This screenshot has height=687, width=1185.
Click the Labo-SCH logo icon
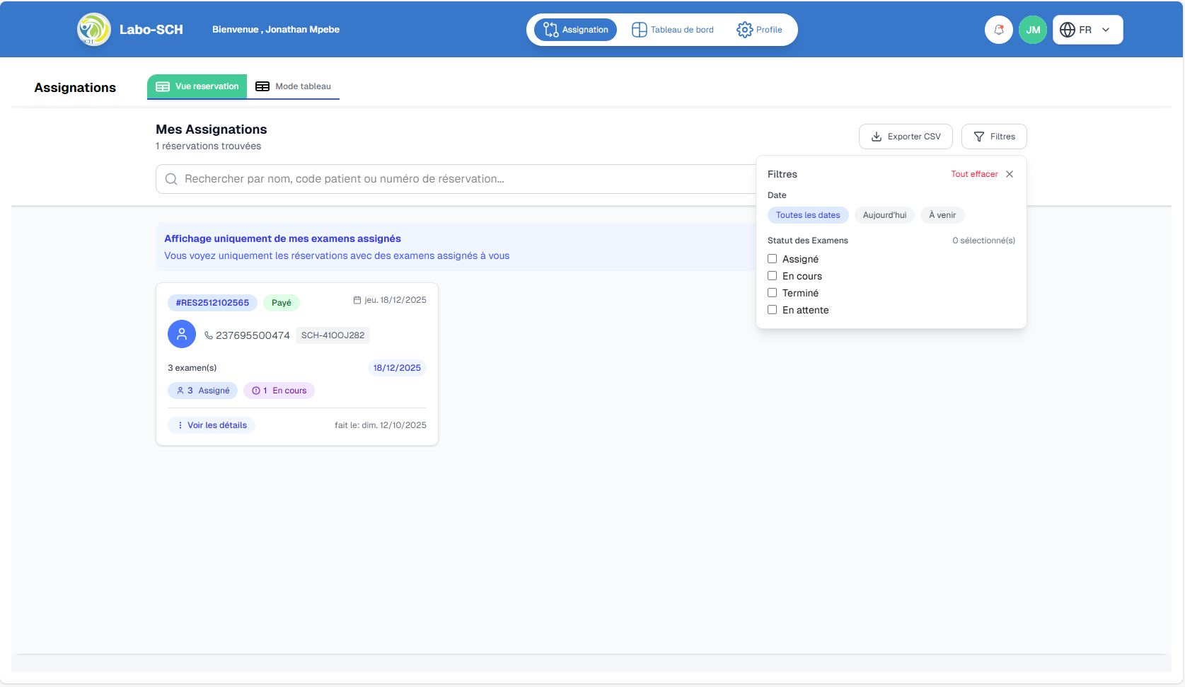coord(93,30)
